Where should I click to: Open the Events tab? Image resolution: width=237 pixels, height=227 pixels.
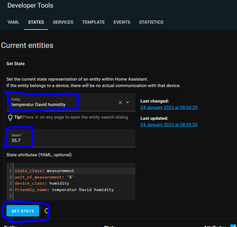coord(122,22)
